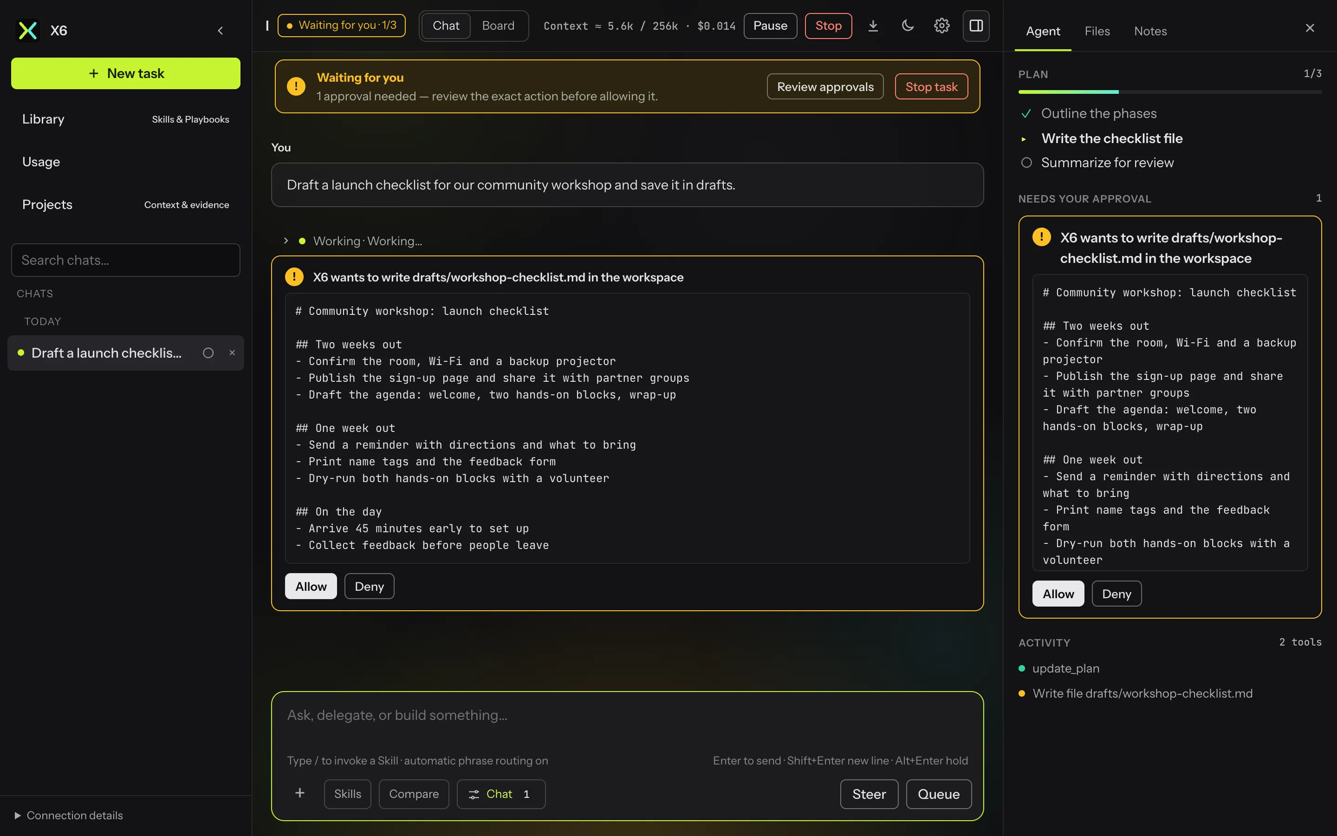This screenshot has width=1337, height=836.
Task: Click the circle status icon on the chat row
Action: click(208, 353)
